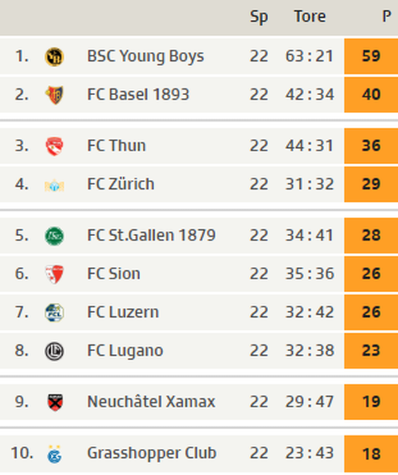Select FC Lugano's 32 : 38 goals cell
This screenshot has height=475, width=398.
coord(310,351)
